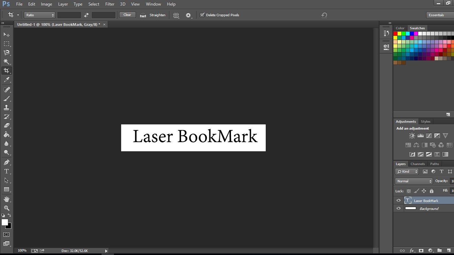Hide the Laser BookMark layer
This screenshot has width=454, height=255.
pos(398,200)
